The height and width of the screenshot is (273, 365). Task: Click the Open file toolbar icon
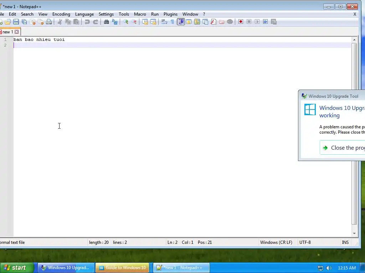coord(8,22)
